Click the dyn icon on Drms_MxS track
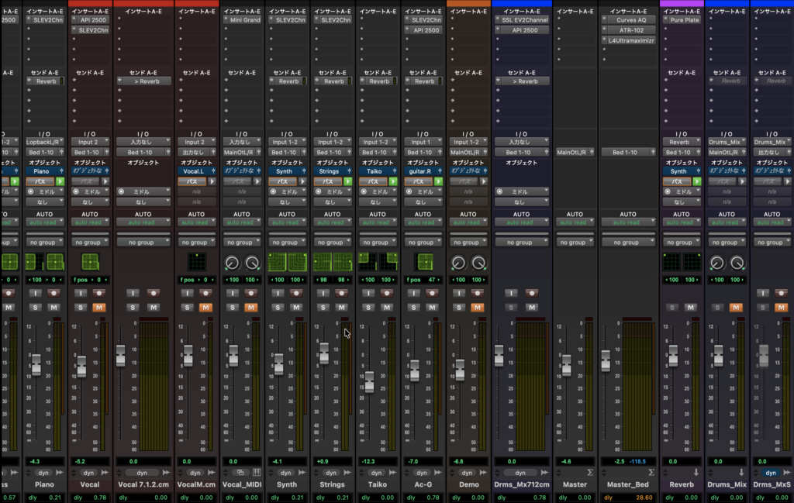 click(772, 472)
